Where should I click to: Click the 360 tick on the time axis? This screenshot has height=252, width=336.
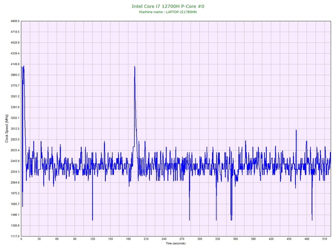(x=236, y=239)
